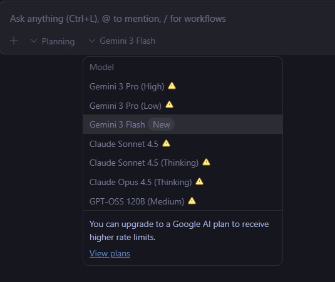
Task: Pick Claude Opus 4.5 (Thinking) model
Action: [x=183, y=182]
